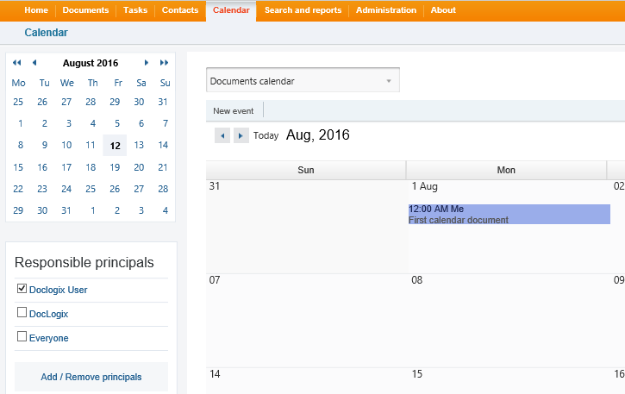Viewport: 625px width, 394px height.
Task: Go to the Tasks tab
Action: pos(135,10)
